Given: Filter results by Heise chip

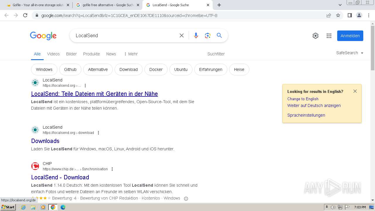Looking at the screenshot, I should [x=239, y=69].
